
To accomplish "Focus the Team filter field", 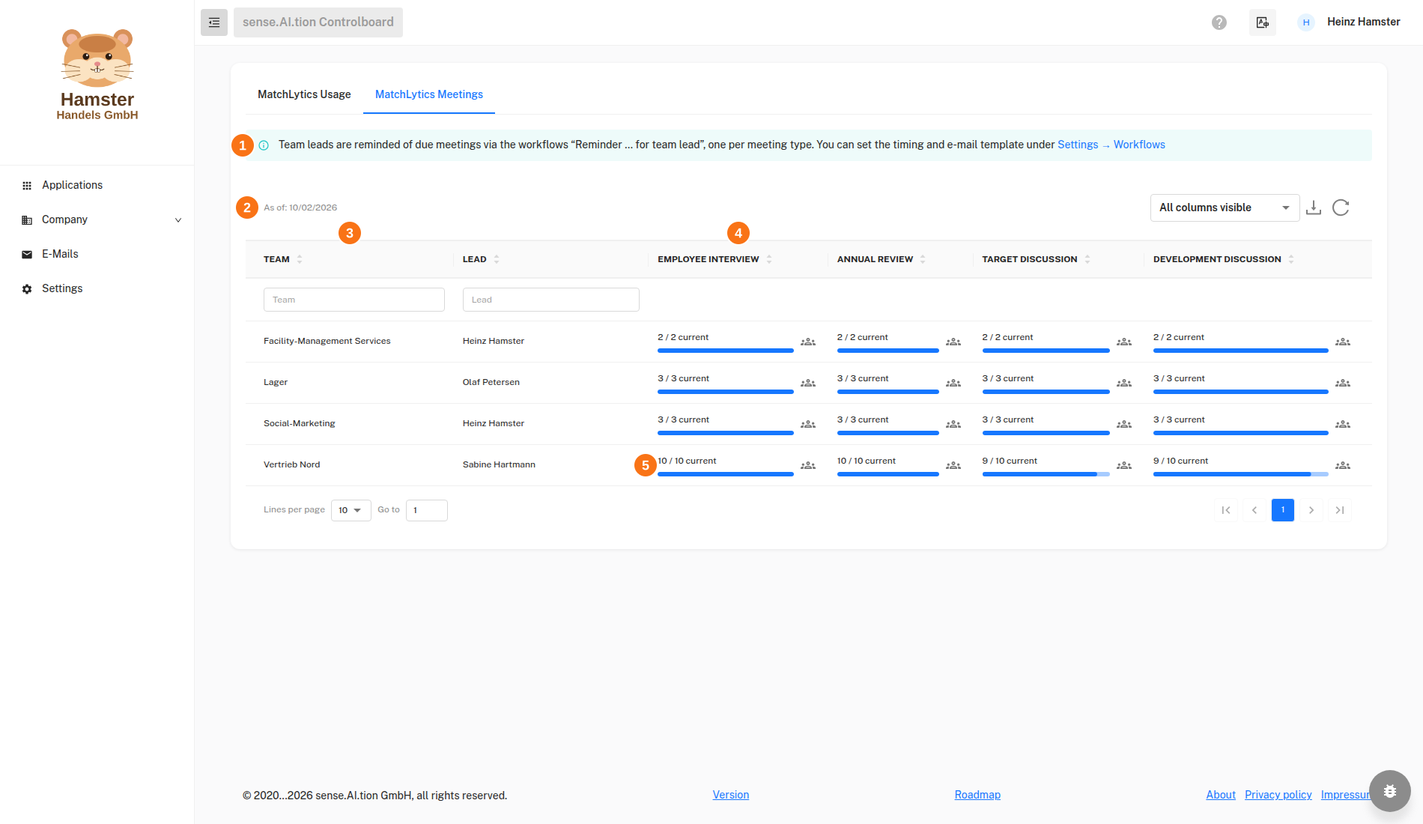I will click(354, 300).
